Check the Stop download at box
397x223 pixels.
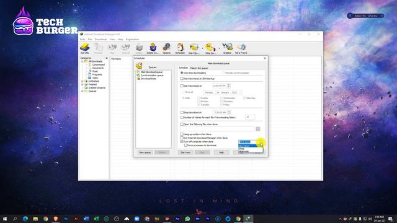click(x=182, y=112)
